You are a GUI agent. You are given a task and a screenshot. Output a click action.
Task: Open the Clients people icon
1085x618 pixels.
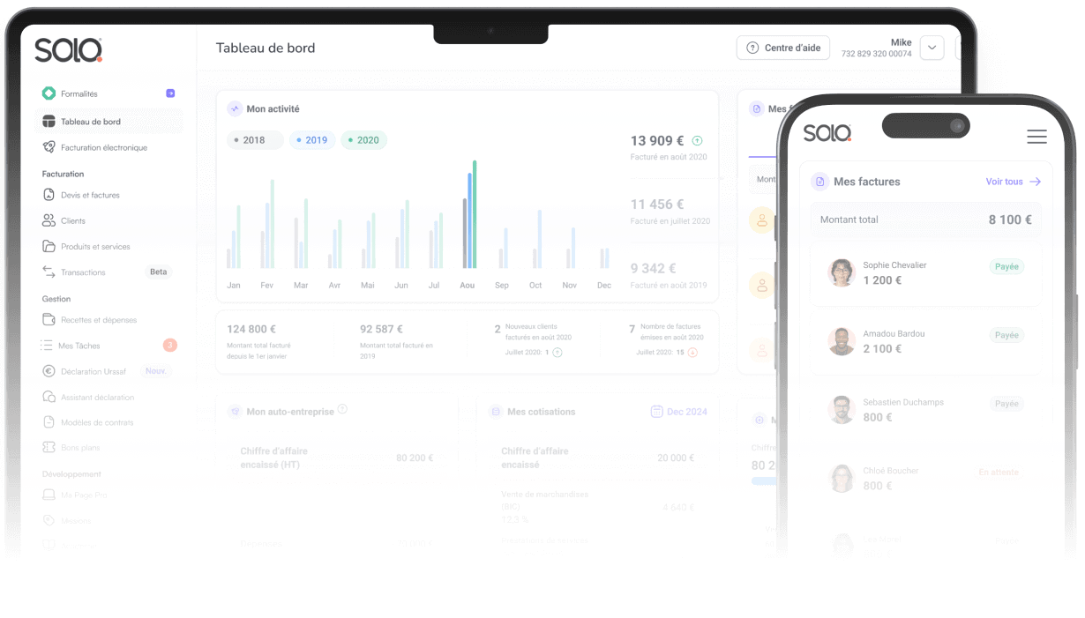(49, 220)
